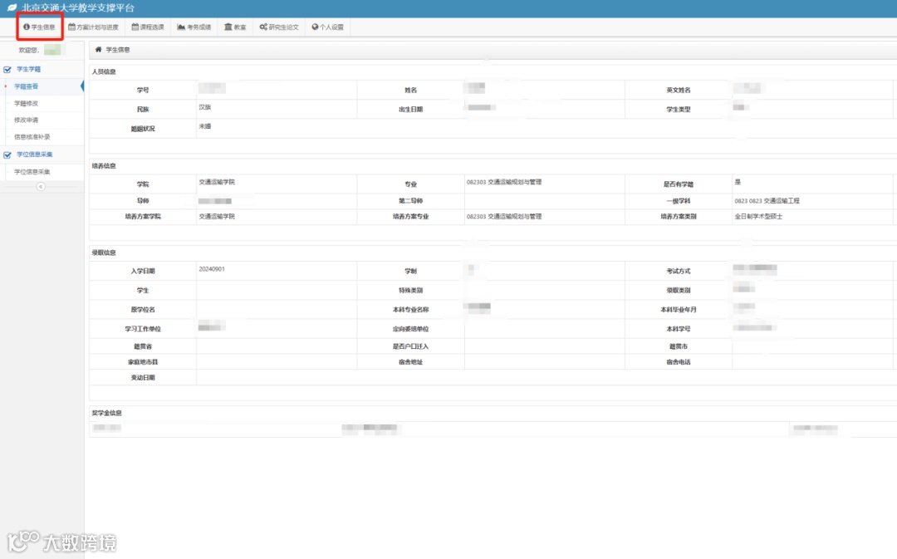Click the 英文姓名 field label
897x559 pixels.
click(x=679, y=90)
